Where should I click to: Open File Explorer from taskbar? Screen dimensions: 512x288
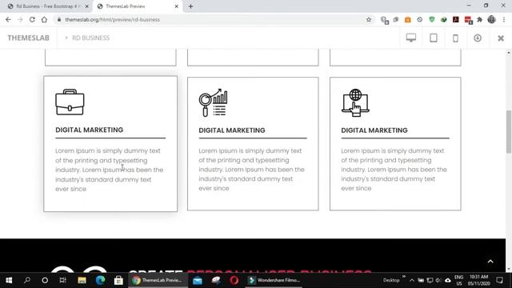[x=82, y=280]
